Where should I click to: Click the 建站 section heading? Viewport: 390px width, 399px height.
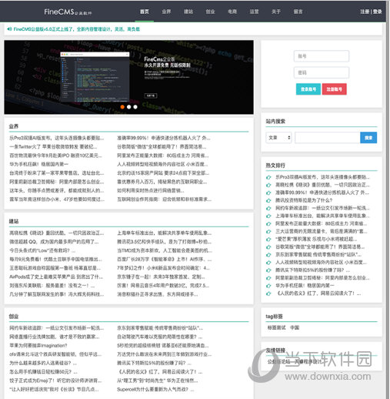(x=14, y=221)
